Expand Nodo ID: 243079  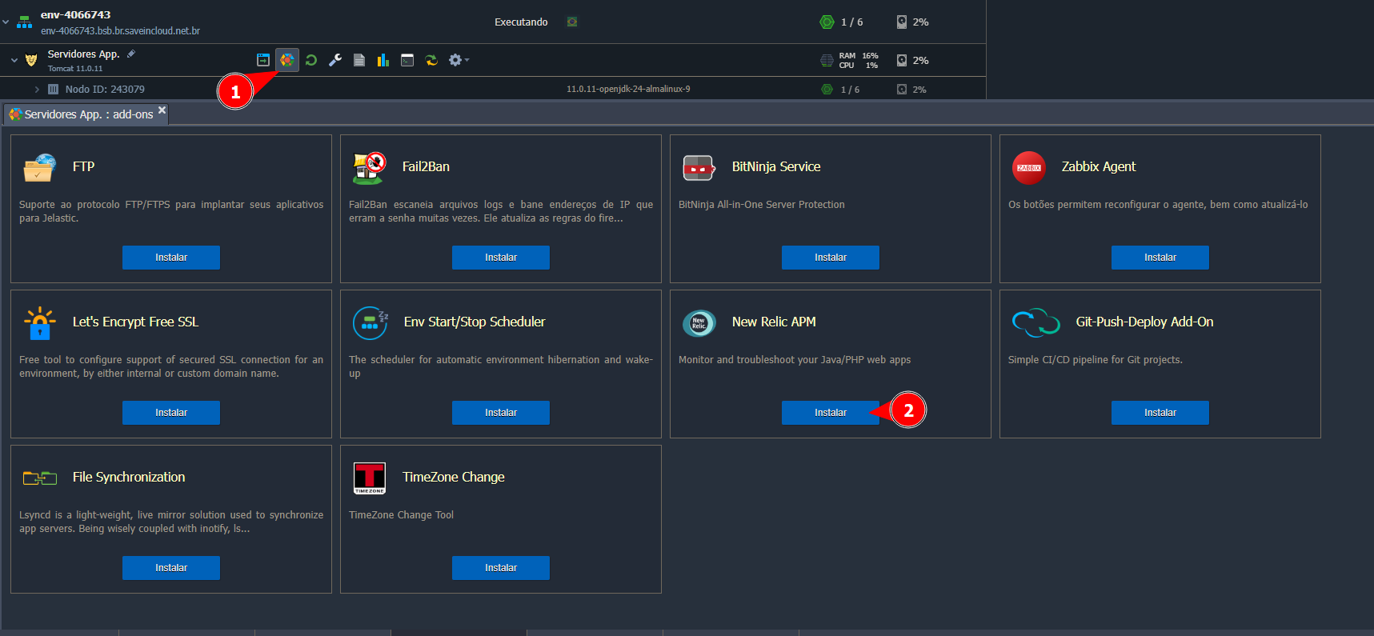click(37, 90)
